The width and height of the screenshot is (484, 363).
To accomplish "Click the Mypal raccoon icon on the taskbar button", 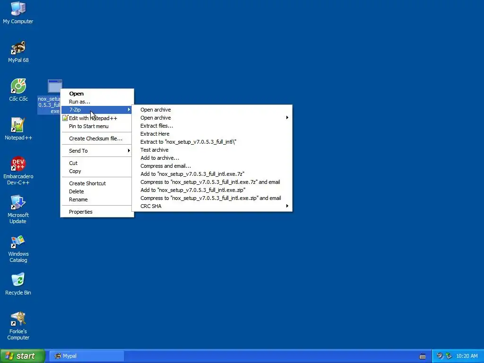I will tap(58, 356).
